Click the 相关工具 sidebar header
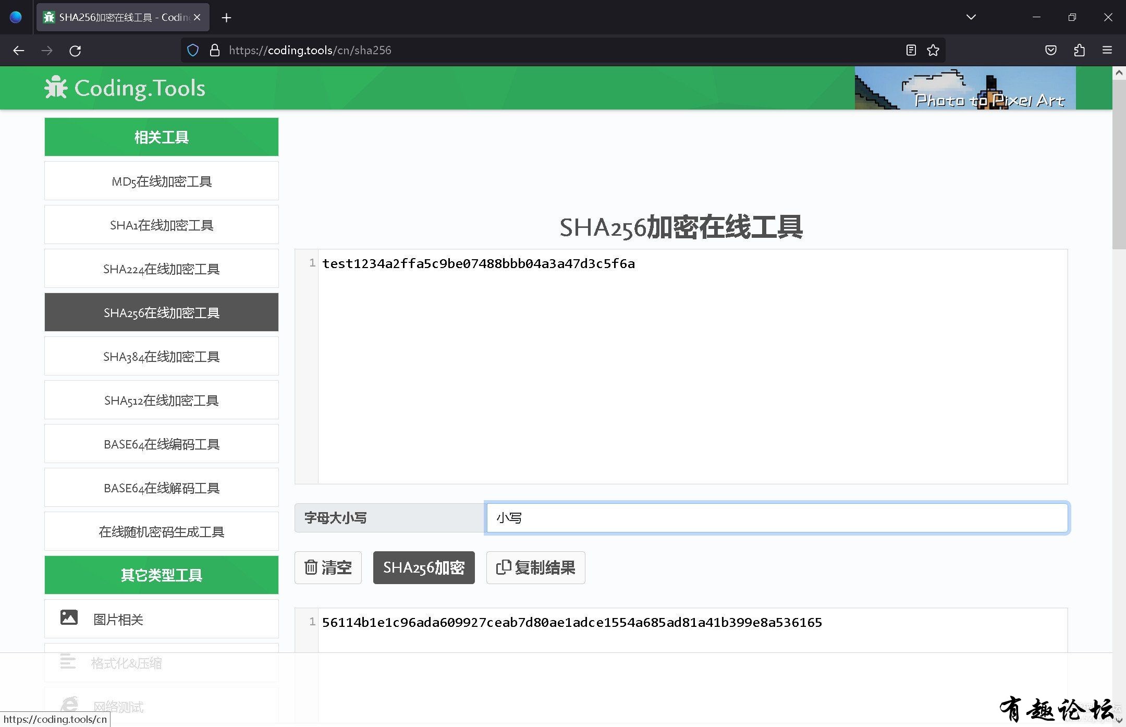The image size is (1126, 727). 162,137
